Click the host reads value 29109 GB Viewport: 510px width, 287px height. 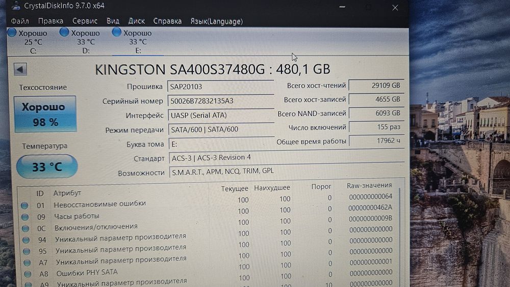[376, 86]
